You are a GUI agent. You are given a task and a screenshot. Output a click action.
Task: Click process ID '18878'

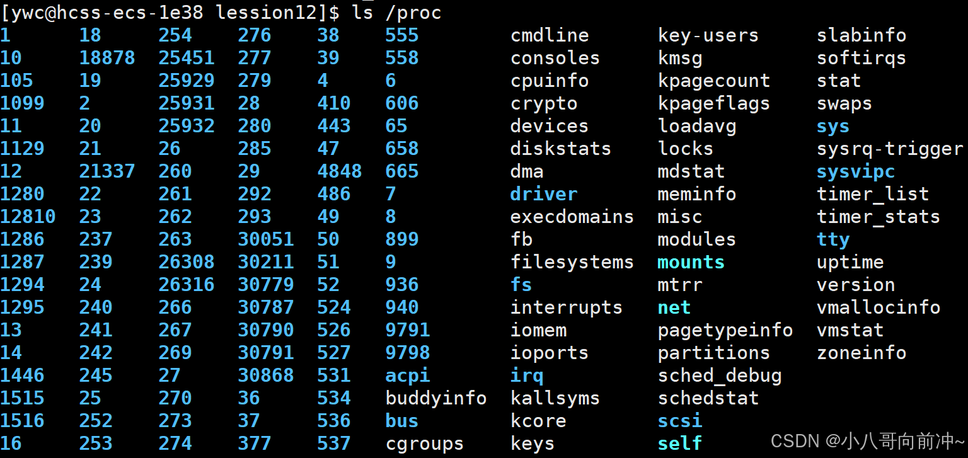pyautogui.click(x=107, y=58)
